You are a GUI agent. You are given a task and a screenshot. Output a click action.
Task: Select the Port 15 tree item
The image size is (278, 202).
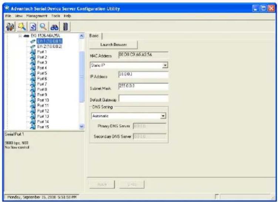point(43,127)
